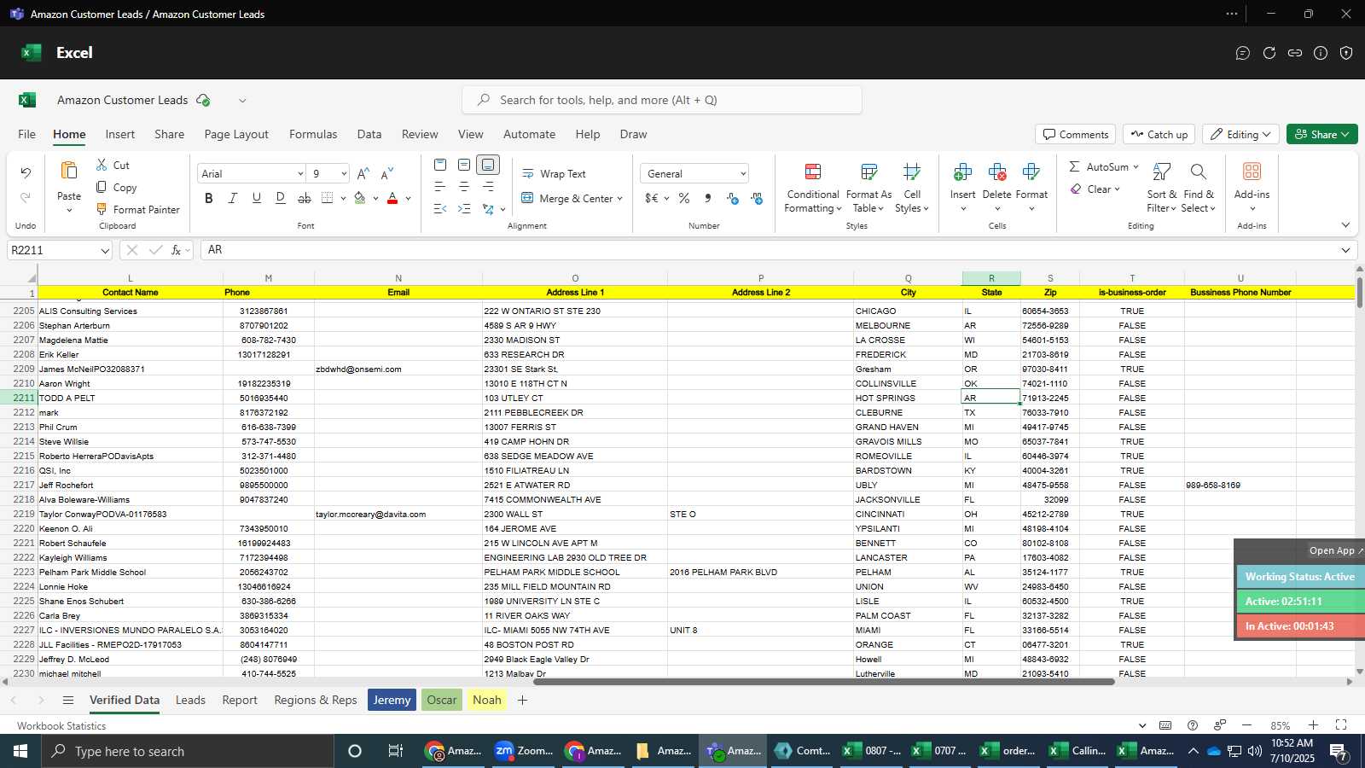This screenshot has width=1365, height=768.
Task: Apply percent style format
Action: (x=684, y=198)
